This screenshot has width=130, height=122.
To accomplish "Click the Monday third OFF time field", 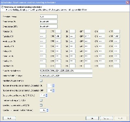I will click(117, 31).
